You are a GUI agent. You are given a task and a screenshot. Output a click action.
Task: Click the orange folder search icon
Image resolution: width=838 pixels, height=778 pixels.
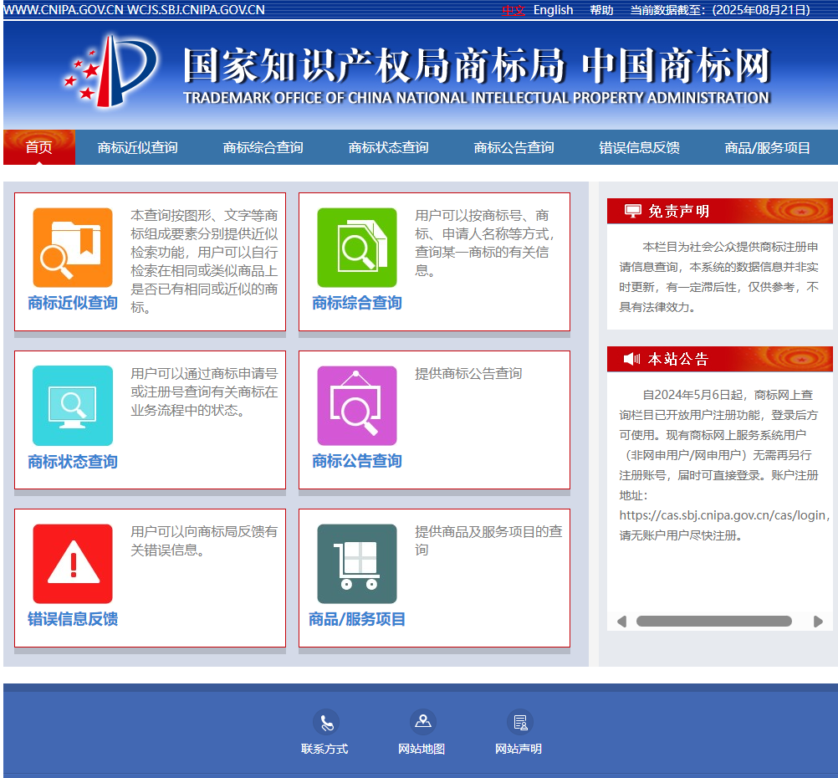click(73, 248)
